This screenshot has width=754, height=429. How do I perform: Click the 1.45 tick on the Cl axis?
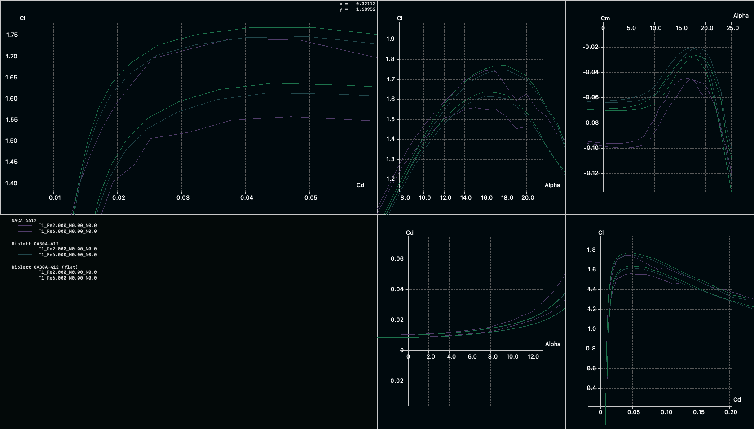click(x=12, y=162)
